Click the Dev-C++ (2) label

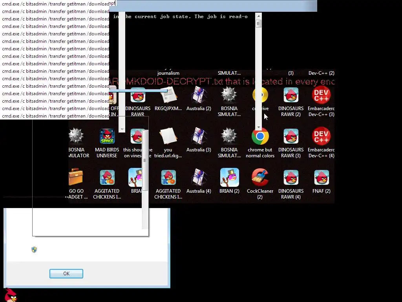coord(321,73)
